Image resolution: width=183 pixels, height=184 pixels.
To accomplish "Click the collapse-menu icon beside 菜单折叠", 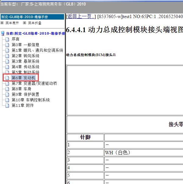I will (24, 23).
